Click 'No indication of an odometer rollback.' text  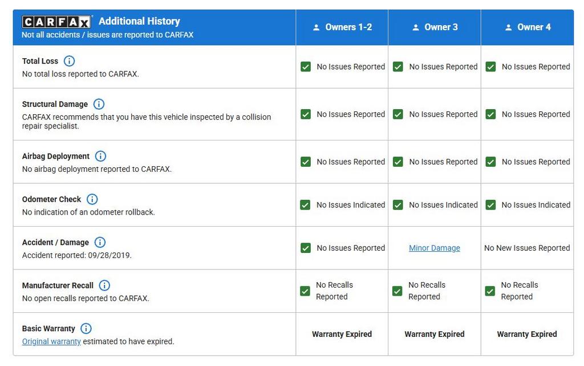(x=88, y=212)
